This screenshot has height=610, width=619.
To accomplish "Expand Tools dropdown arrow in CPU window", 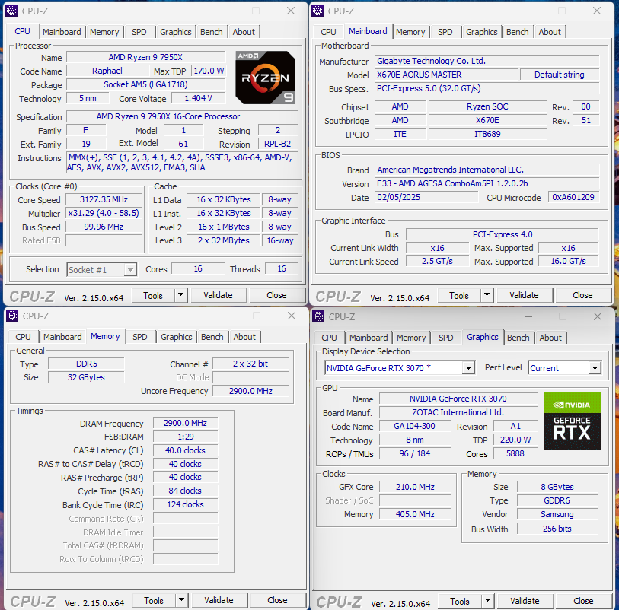I will tap(180, 295).
